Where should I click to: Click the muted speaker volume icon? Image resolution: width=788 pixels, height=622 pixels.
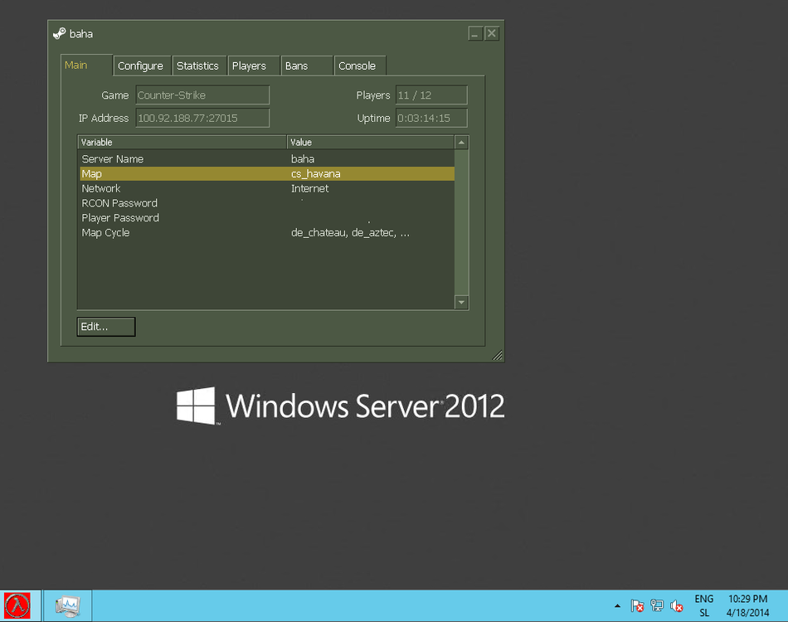[676, 606]
